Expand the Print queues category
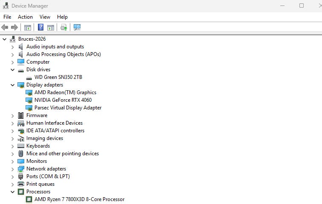 [x=12, y=184]
